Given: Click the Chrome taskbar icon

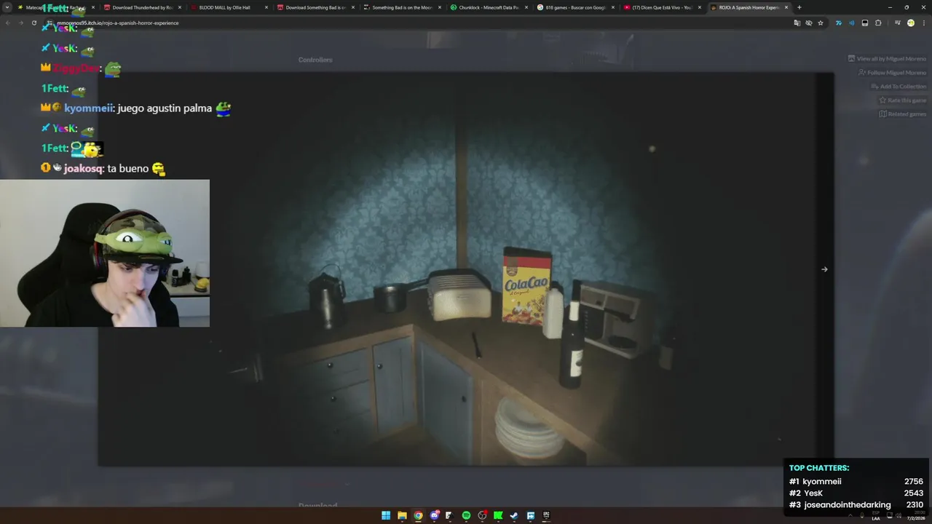Looking at the screenshot, I should [x=418, y=515].
